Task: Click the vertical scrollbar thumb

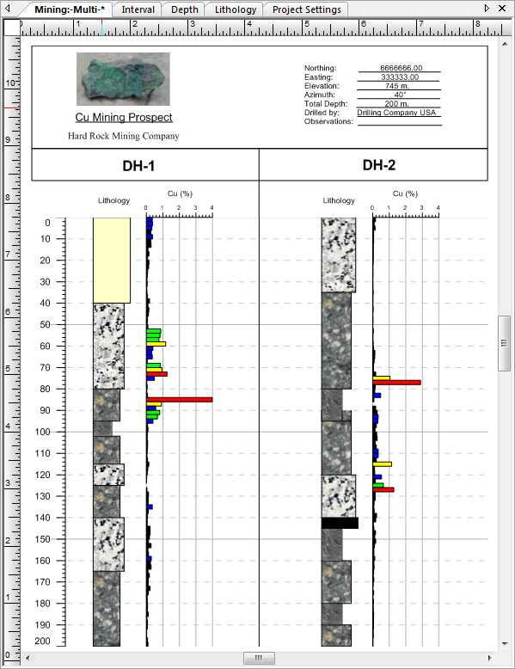Action: click(x=505, y=343)
